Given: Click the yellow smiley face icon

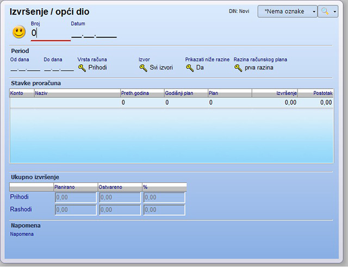Looking at the screenshot, I should pos(19,32).
